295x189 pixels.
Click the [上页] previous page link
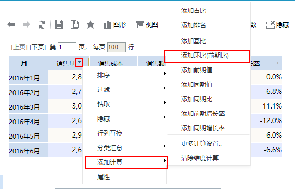[19, 47]
